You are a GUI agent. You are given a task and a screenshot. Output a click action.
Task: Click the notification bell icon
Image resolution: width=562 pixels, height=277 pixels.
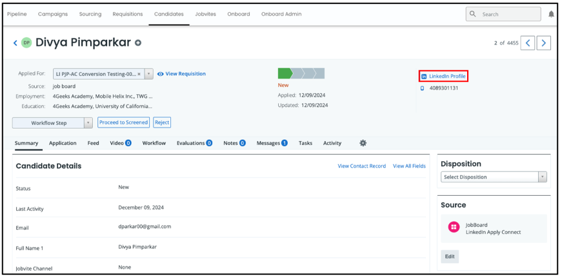tap(551, 14)
